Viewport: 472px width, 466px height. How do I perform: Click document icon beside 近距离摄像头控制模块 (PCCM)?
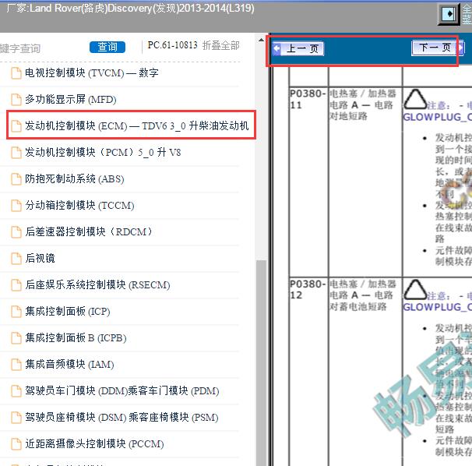pos(16,444)
